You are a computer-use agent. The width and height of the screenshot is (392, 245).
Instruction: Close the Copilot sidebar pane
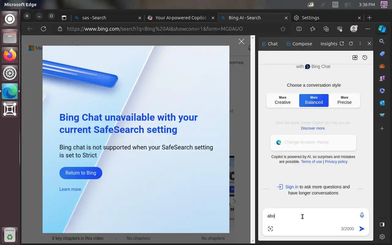(369, 43)
